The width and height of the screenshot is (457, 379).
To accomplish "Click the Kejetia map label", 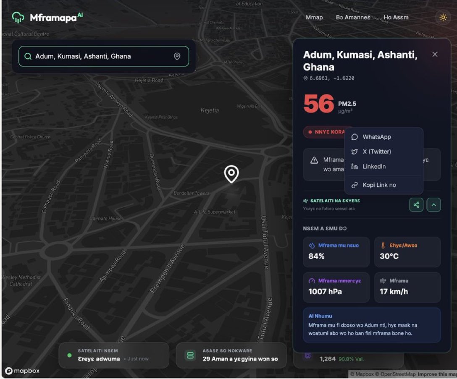I will 210,110.
